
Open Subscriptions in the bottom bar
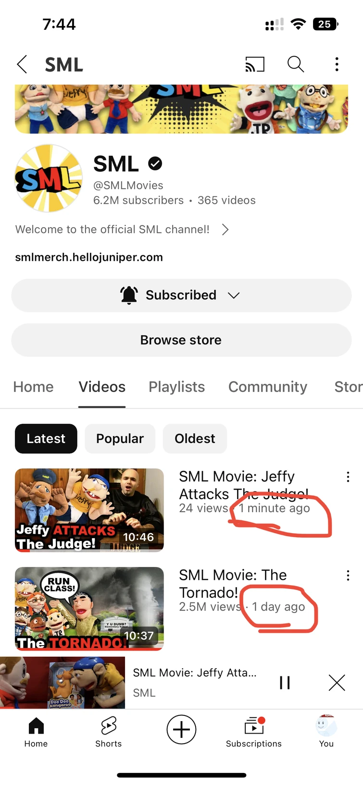tap(254, 732)
